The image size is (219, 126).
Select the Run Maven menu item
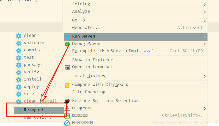click(x=136, y=37)
